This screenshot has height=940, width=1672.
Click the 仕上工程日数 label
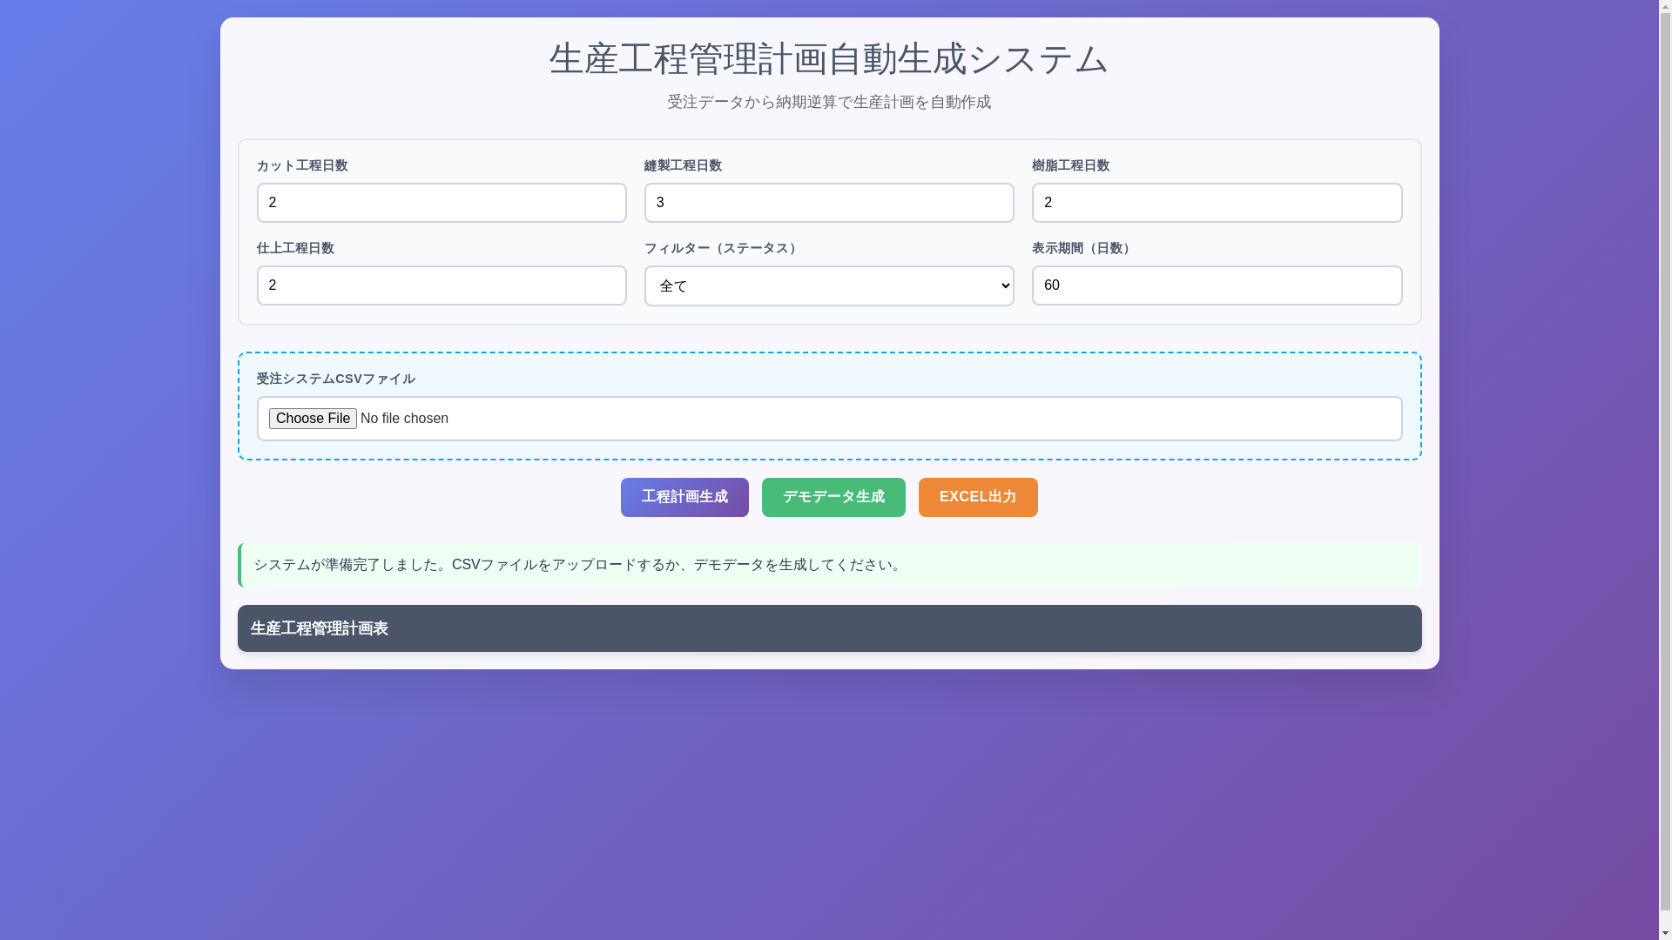295,248
